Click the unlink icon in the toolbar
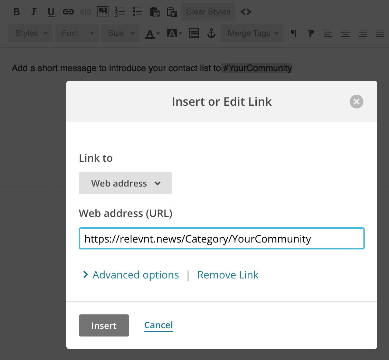The image size is (389, 360). (x=86, y=12)
